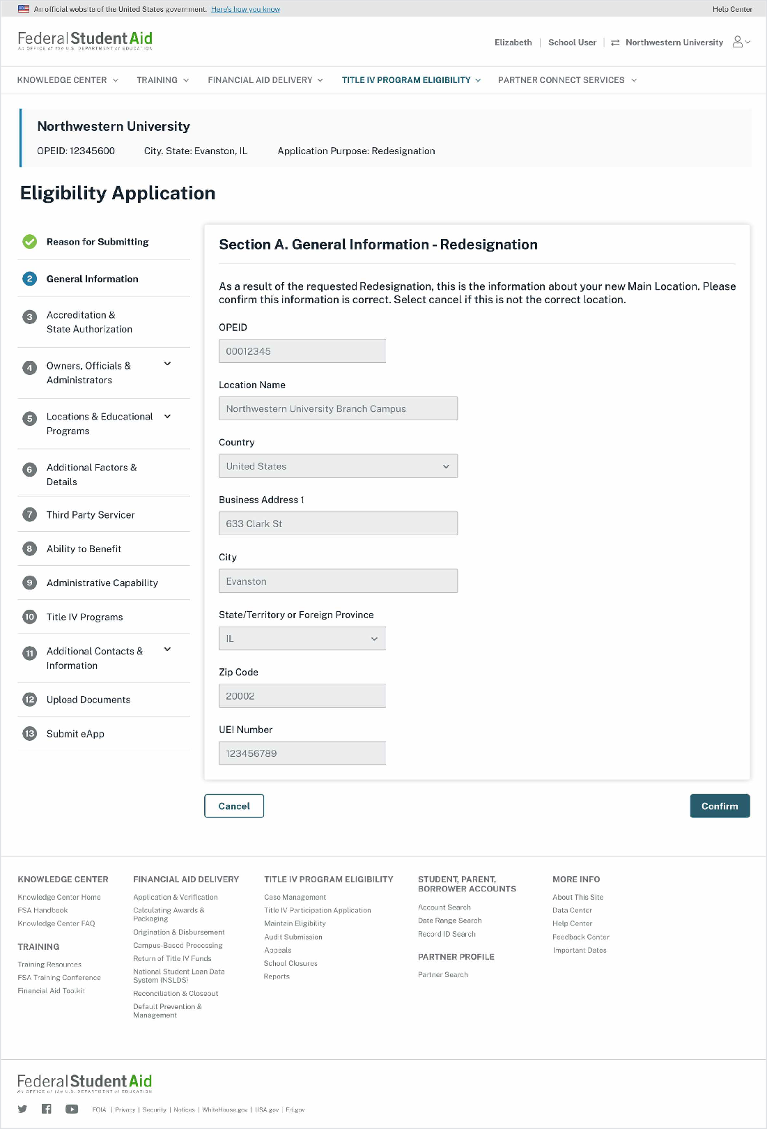The height and width of the screenshot is (1129, 767).
Task: Click the Location Name input field
Action: 338,409
